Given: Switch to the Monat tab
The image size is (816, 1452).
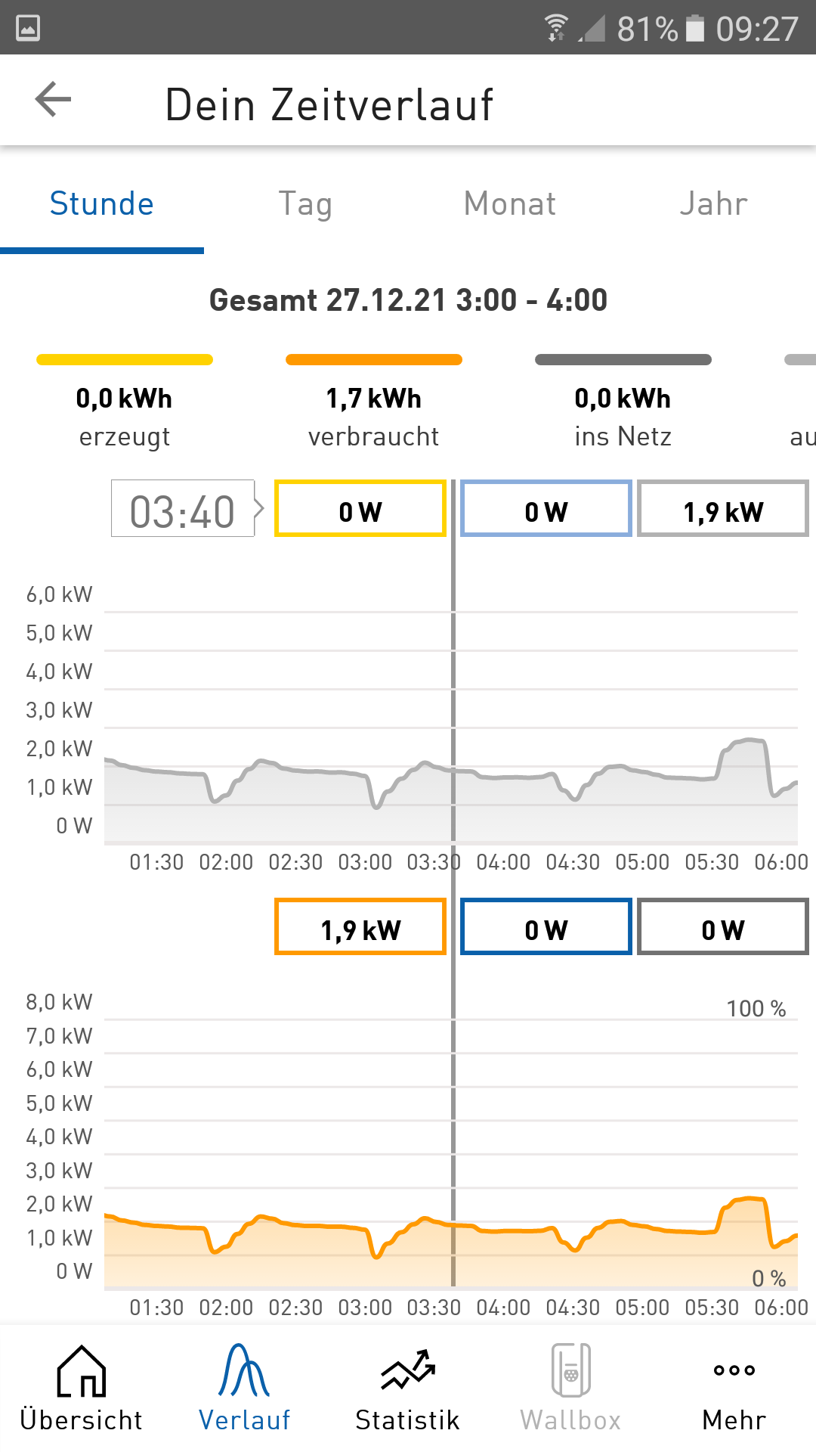Looking at the screenshot, I should click(510, 204).
